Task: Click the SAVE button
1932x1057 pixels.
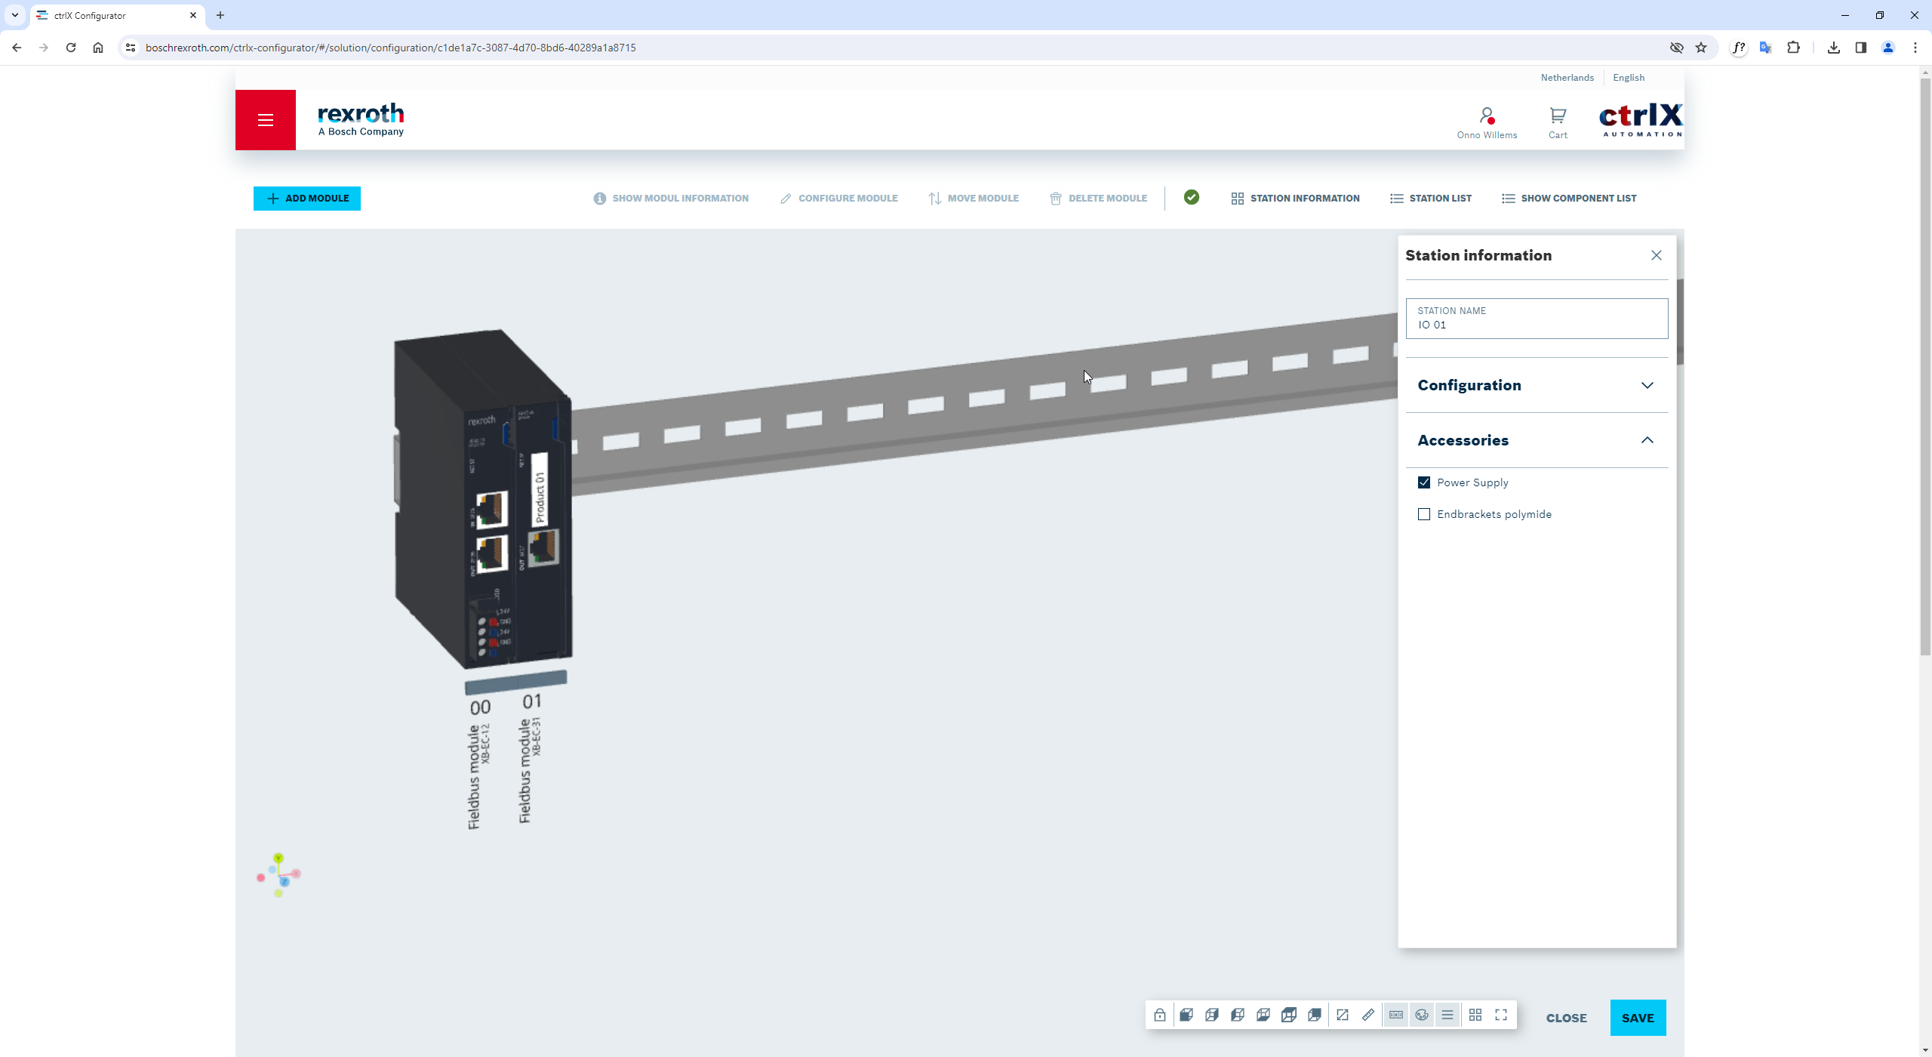Action: (x=1637, y=1018)
